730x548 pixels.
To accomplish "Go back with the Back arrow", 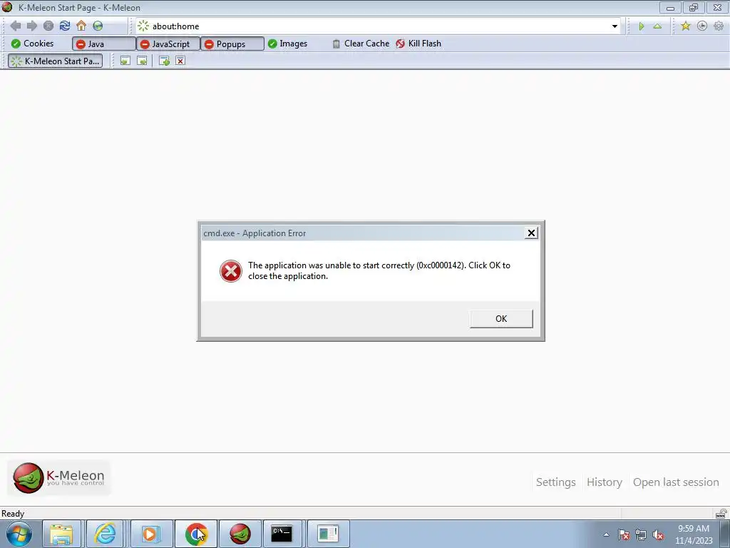I will 16,26.
